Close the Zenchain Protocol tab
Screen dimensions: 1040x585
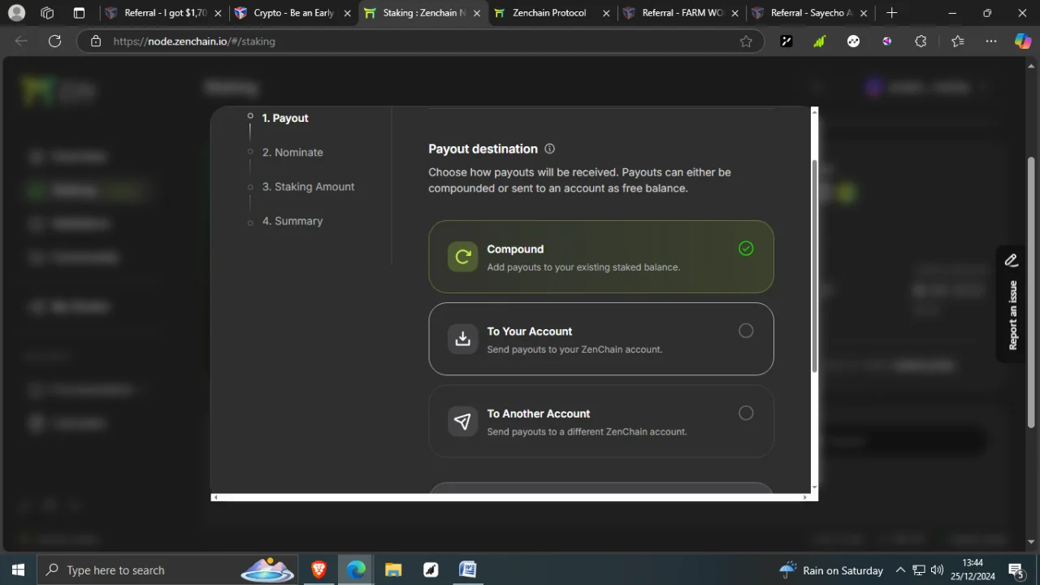pos(606,13)
